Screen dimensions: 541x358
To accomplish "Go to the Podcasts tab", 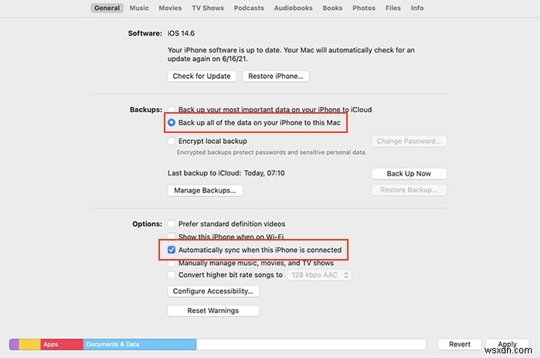I will click(x=247, y=8).
